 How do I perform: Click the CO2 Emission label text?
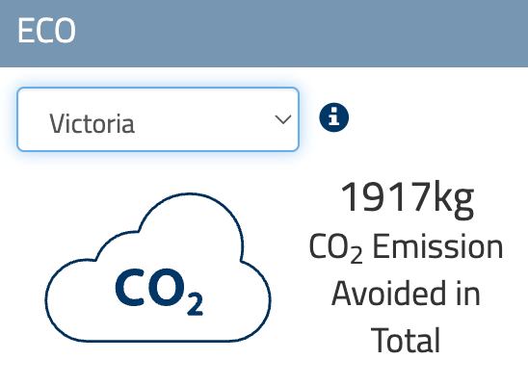[x=406, y=247]
